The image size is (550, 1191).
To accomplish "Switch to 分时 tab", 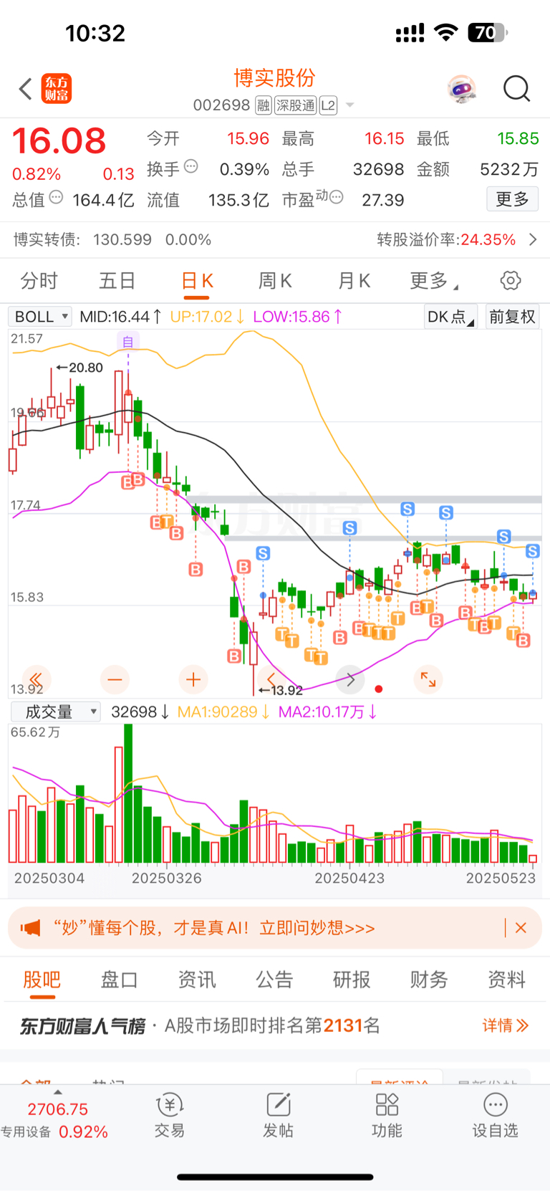I will coord(39,281).
